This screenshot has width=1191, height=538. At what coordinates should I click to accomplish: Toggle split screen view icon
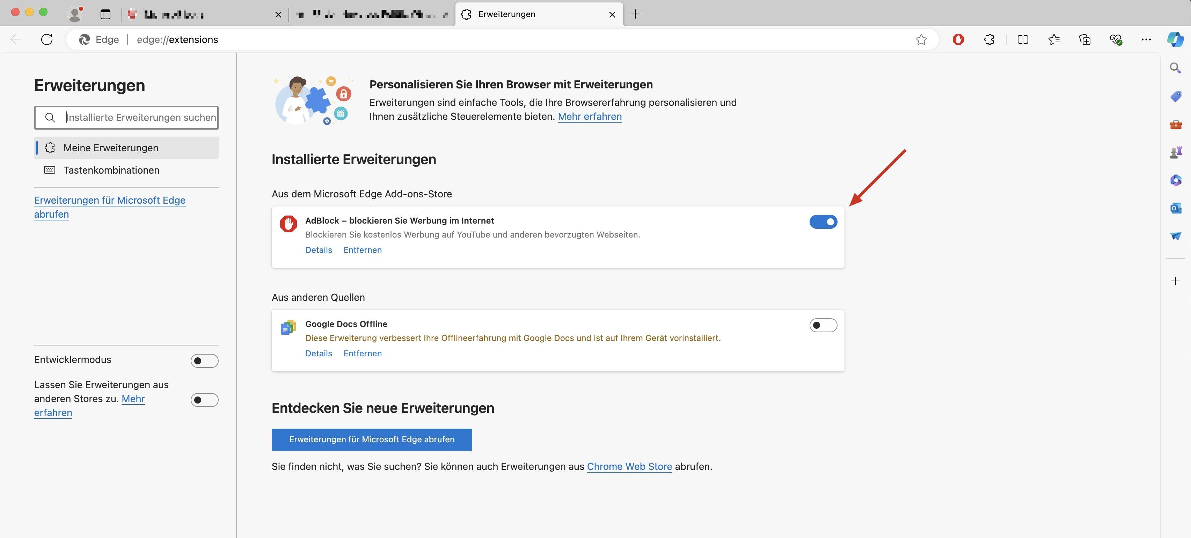pos(1023,40)
